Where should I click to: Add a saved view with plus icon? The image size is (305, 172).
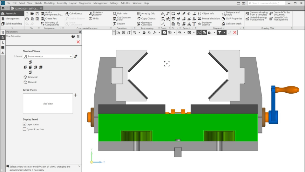tap(76, 95)
